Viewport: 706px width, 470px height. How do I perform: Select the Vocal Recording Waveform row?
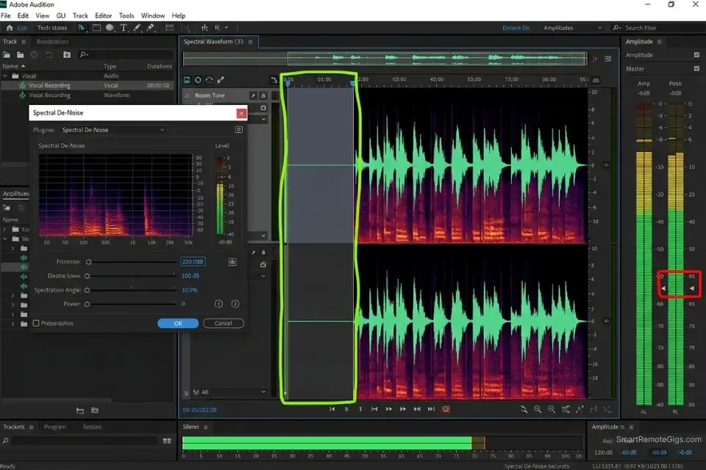pyautogui.click(x=88, y=95)
